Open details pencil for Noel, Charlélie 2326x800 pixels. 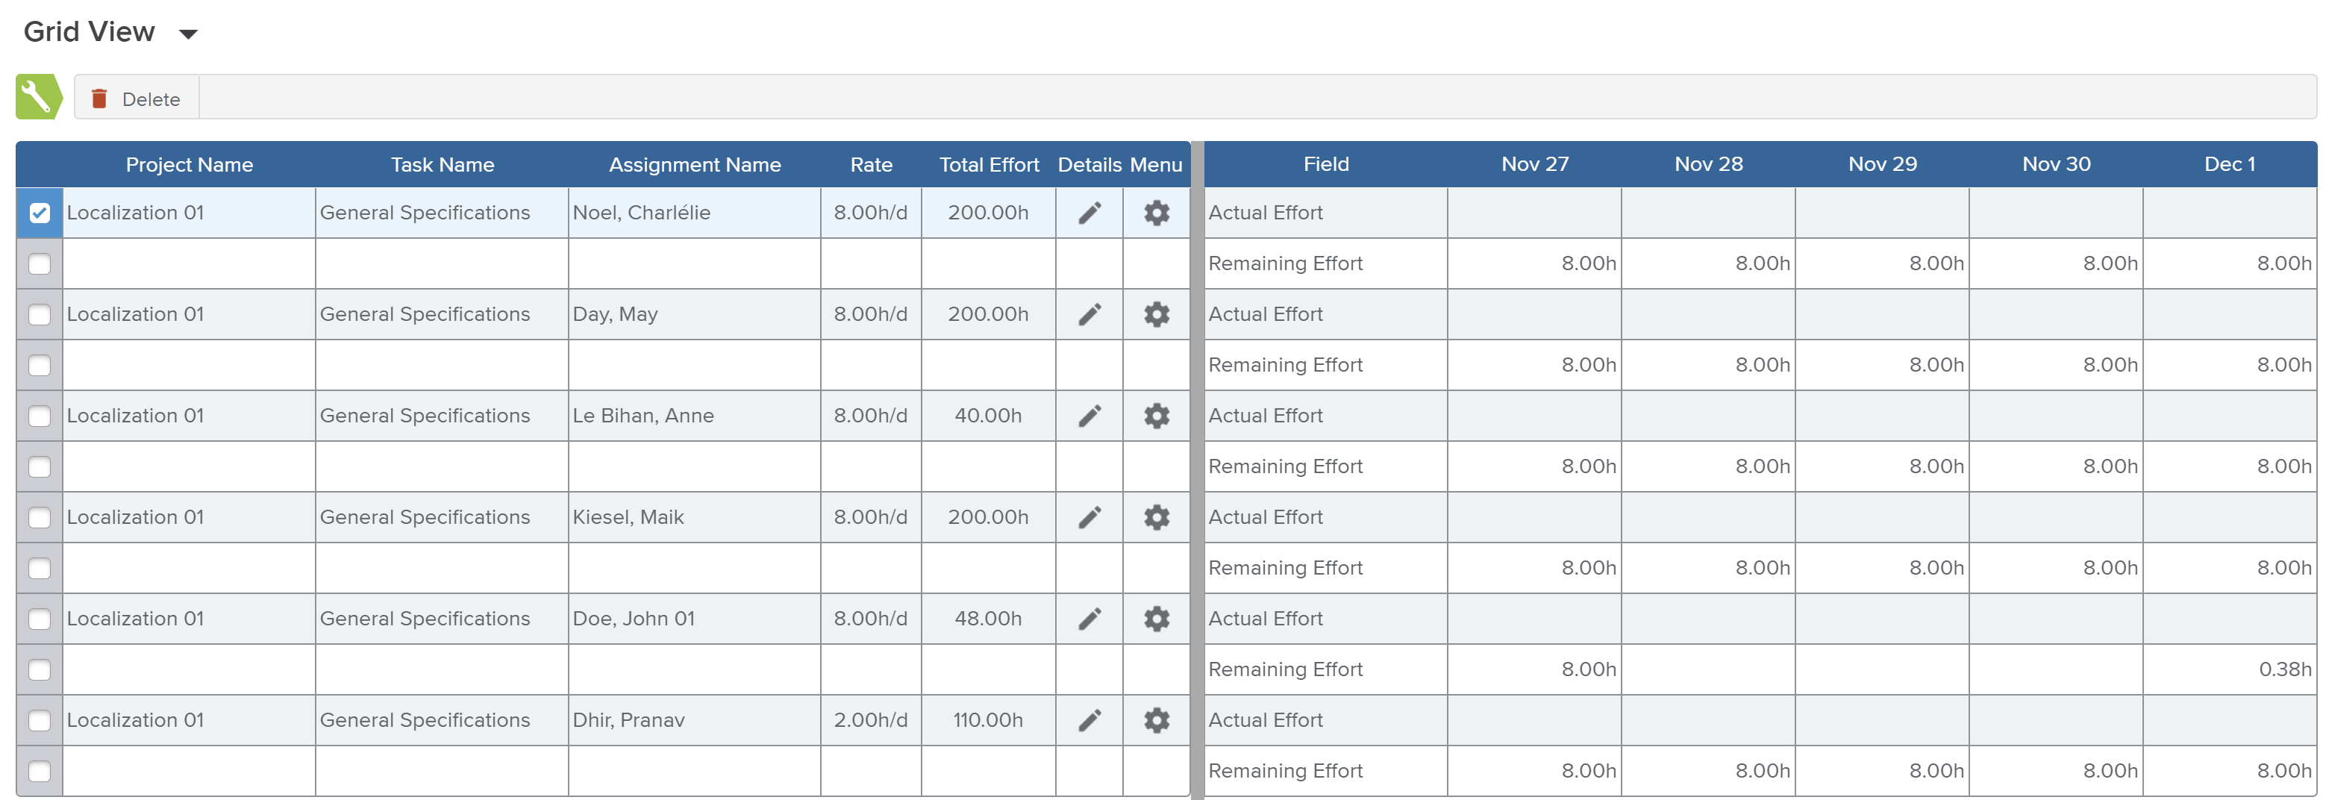1089,213
